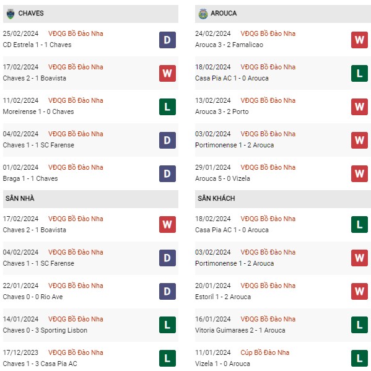Image resolution: width=371 pixels, height=371 pixels.
Task: Click the W badge for Estoril 1-2 Arouca
Action: 359,291
